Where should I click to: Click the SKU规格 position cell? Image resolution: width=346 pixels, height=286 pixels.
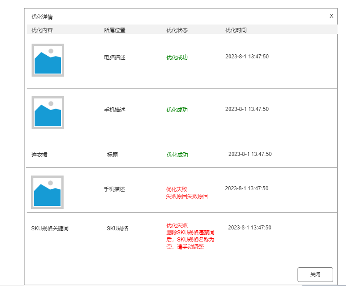click(x=117, y=229)
